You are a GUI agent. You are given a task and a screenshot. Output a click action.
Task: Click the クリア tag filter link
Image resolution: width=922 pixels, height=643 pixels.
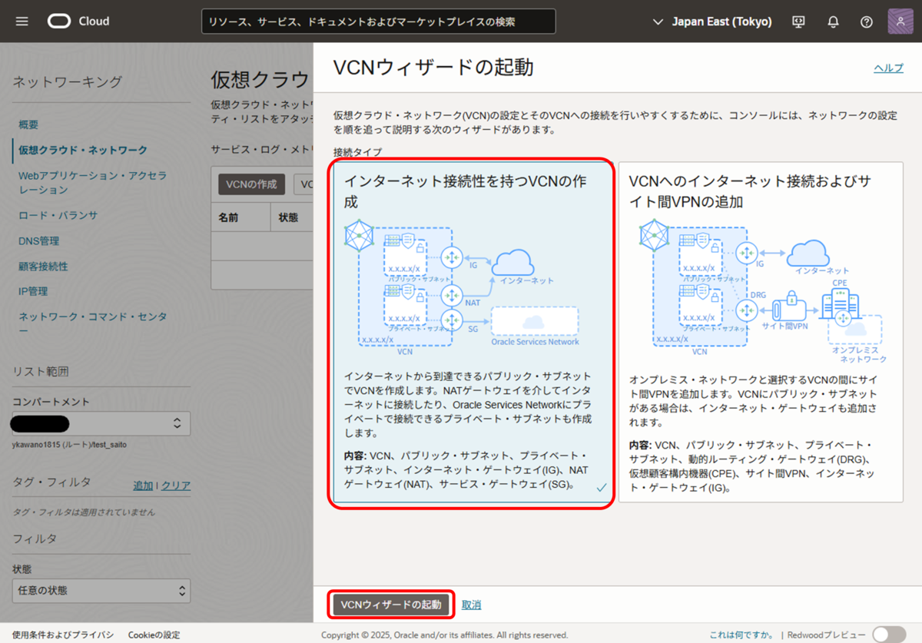pos(176,486)
